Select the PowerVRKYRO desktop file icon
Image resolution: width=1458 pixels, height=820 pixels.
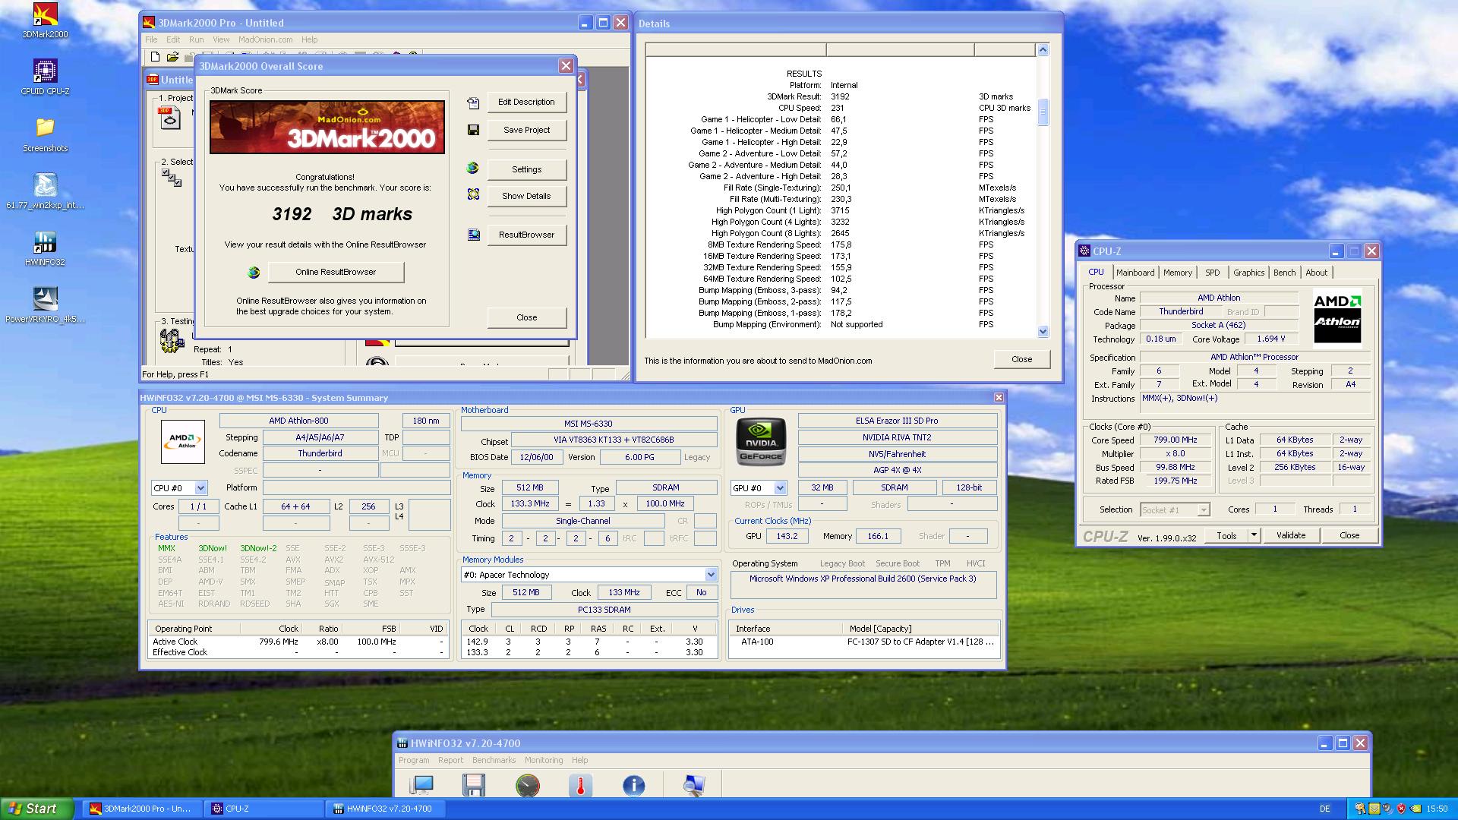click(45, 305)
